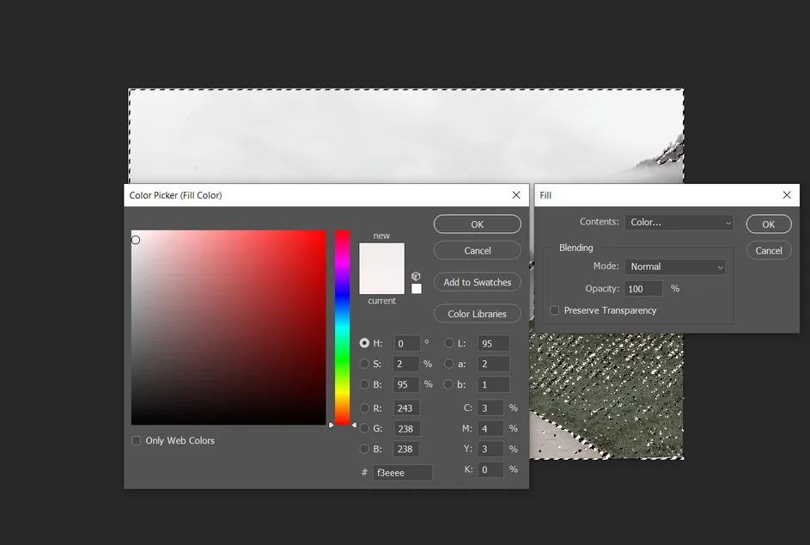The image size is (810, 545).
Task: Close the Fill dialog window
Action: pyautogui.click(x=786, y=195)
